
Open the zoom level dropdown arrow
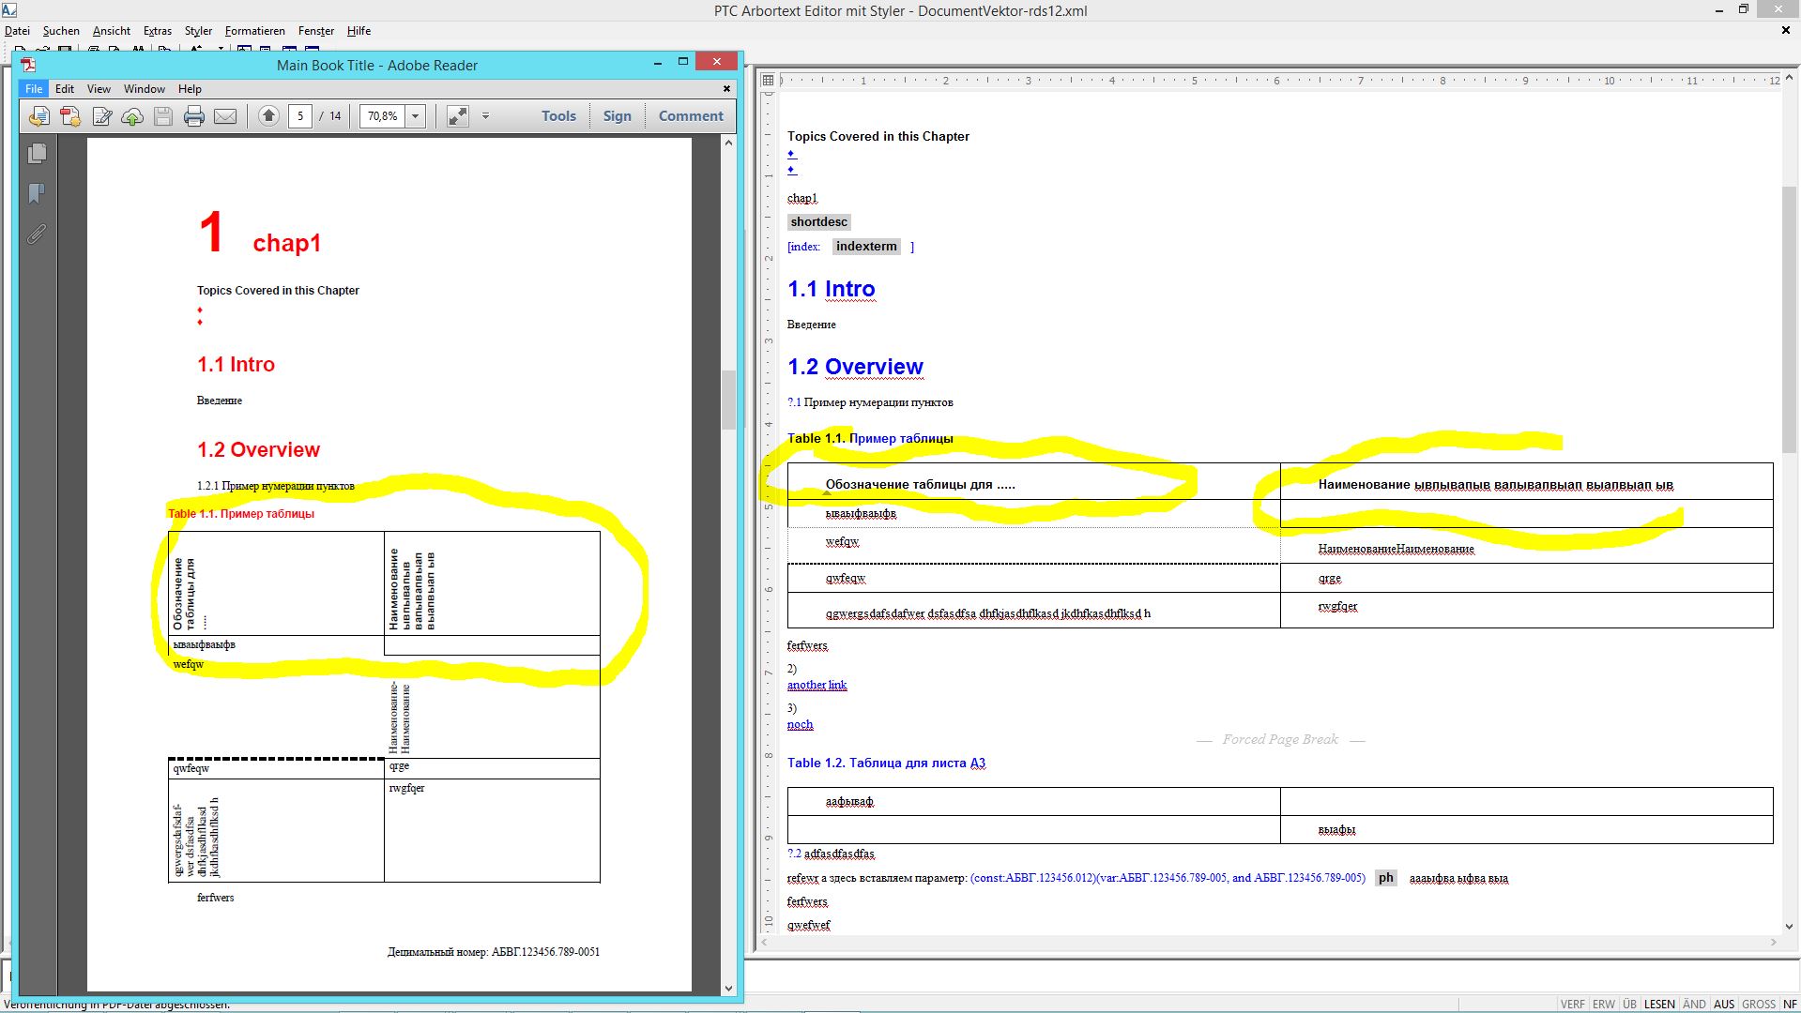click(416, 116)
